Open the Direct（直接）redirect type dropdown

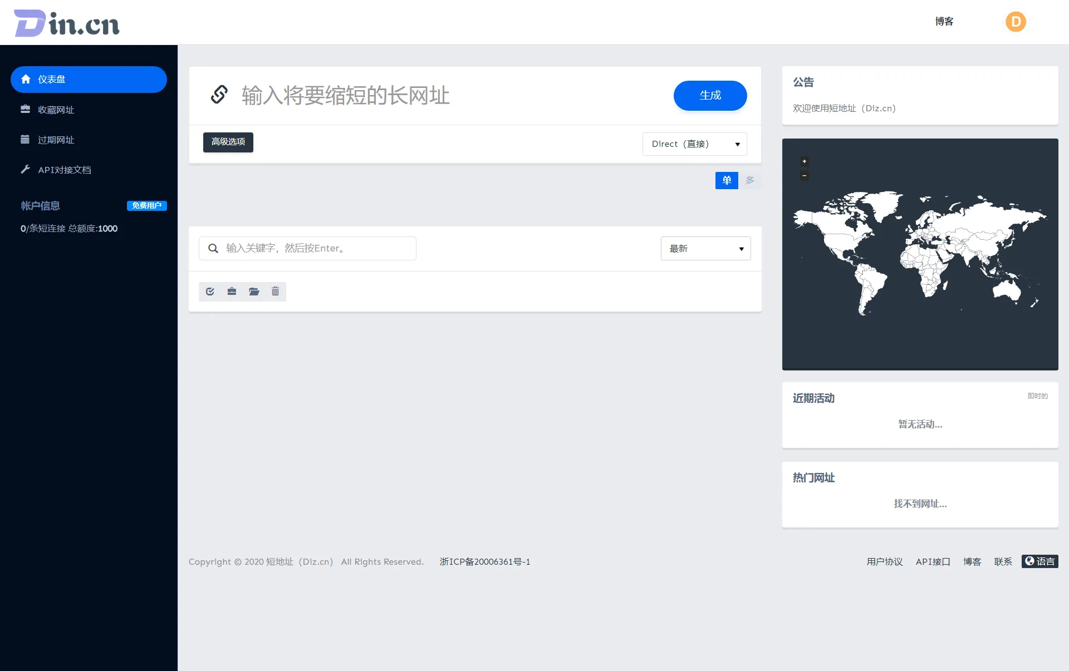pyautogui.click(x=694, y=144)
